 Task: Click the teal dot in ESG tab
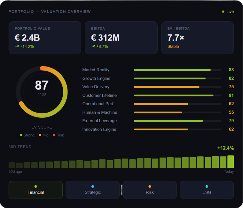pos(207,187)
